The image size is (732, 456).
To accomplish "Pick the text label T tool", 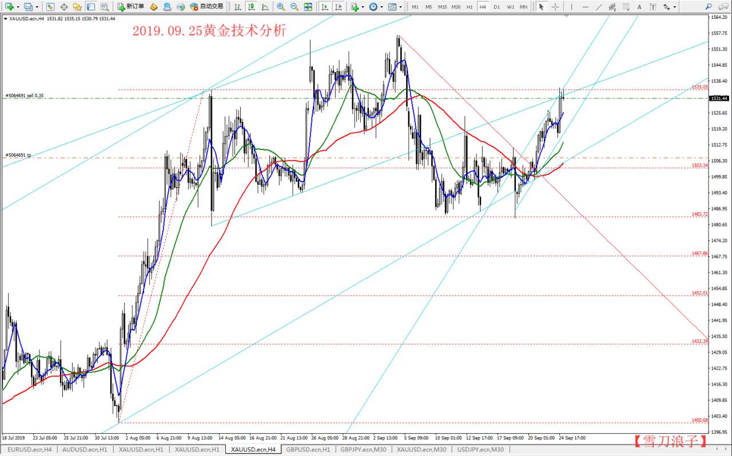I will tap(653, 7).
